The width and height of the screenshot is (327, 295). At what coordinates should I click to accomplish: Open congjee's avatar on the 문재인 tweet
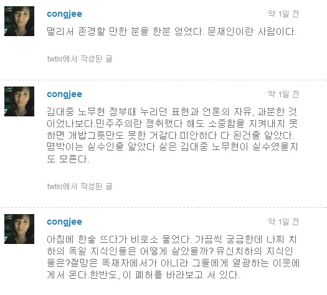click(x=19, y=21)
